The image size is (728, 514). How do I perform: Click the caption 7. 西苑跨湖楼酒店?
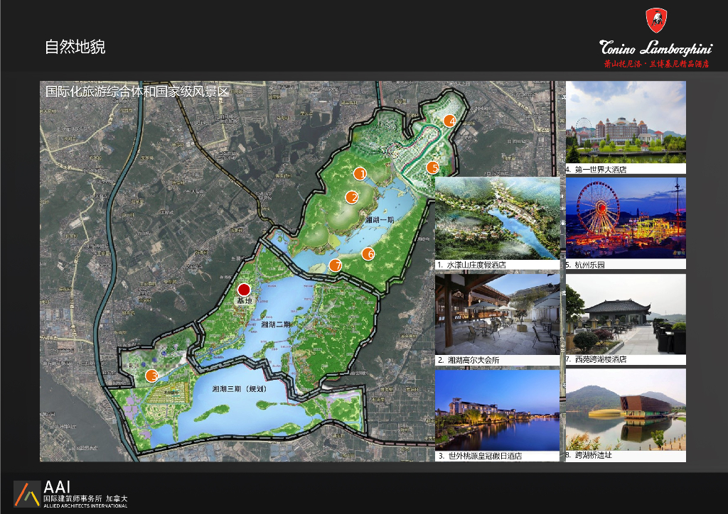596,359
